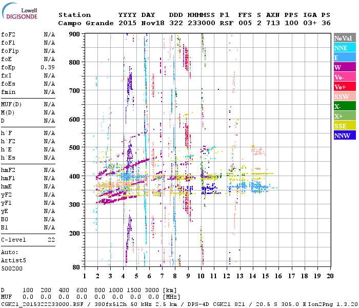This screenshot has height=308, width=359.
Task: Click the foF1 parameter label
Action: (8, 43)
